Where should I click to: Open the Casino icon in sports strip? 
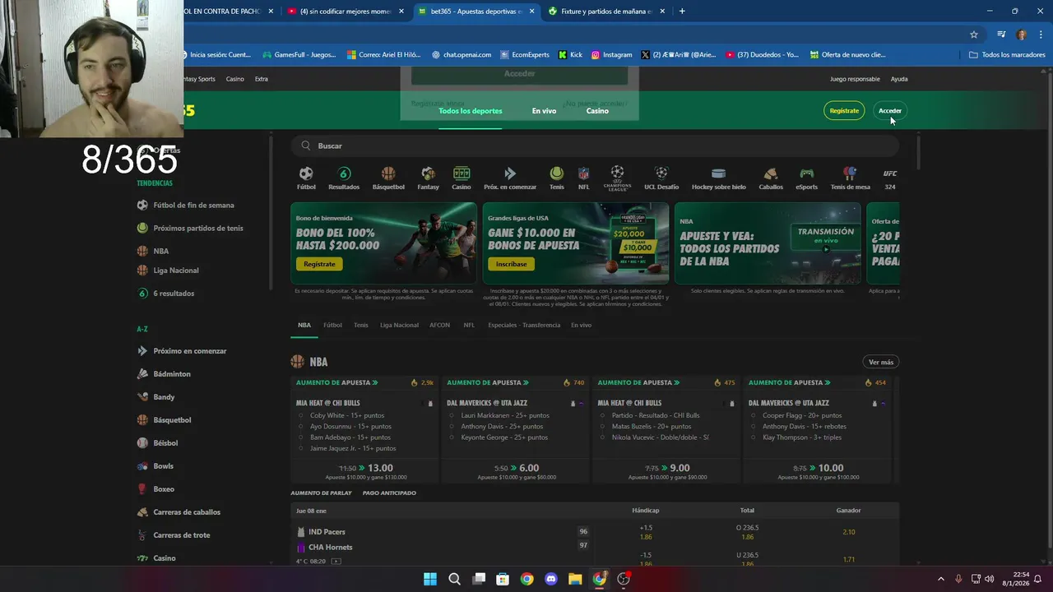pos(462,178)
